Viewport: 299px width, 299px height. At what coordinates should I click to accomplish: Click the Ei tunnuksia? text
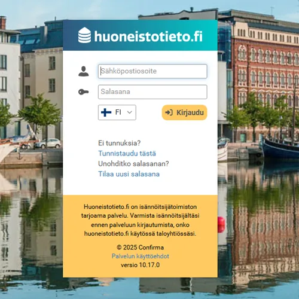click(x=119, y=143)
